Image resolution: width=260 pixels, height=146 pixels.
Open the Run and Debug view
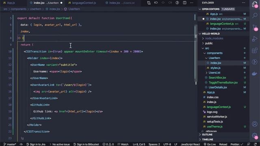click(x=255, y=39)
